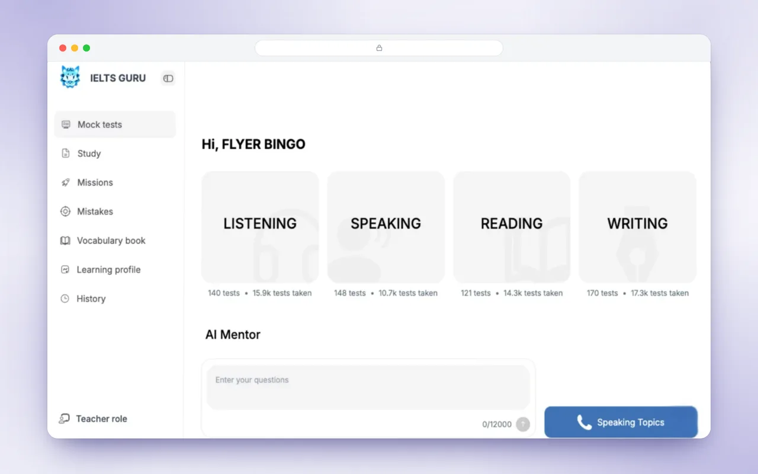This screenshot has width=758, height=474.
Task: Open the Learning profile label
Action: [x=108, y=270]
